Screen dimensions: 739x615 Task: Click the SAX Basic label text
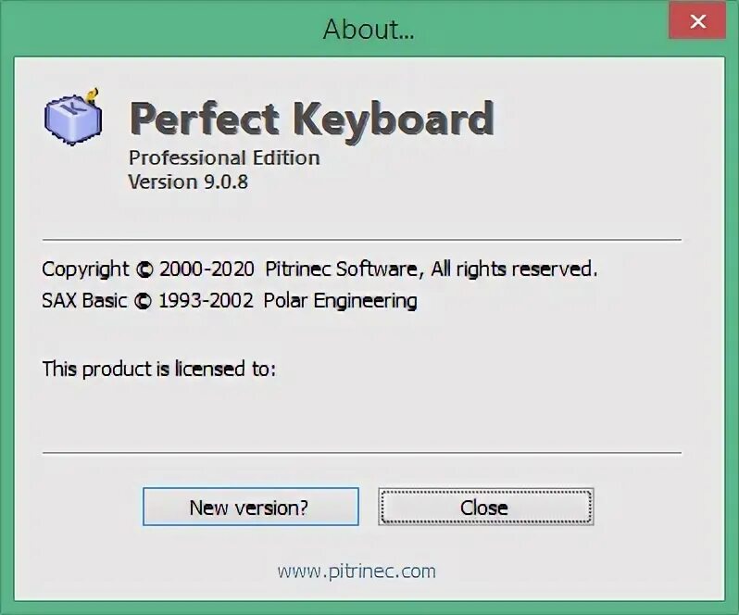click(84, 301)
